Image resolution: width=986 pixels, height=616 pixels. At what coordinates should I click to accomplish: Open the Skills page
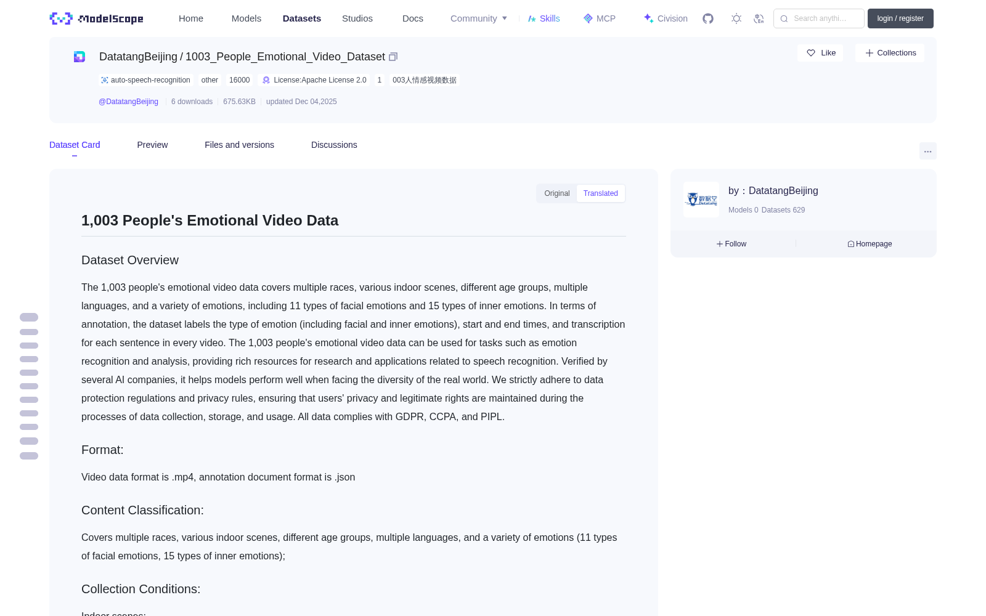(544, 18)
